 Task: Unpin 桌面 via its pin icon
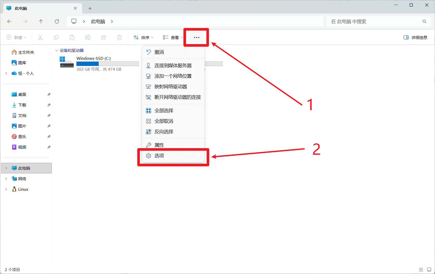pyautogui.click(x=49, y=94)
